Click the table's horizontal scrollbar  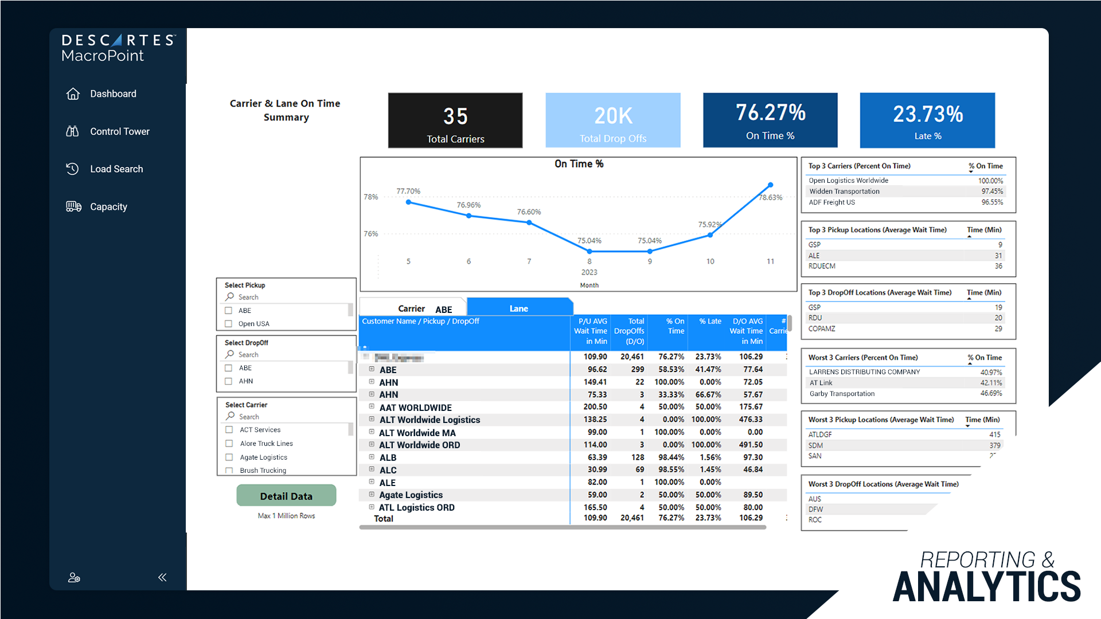point(562,527)
